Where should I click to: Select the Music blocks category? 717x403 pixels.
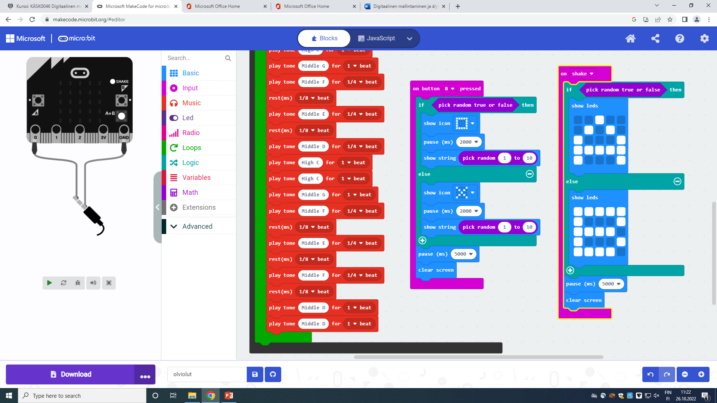(191, 103)
